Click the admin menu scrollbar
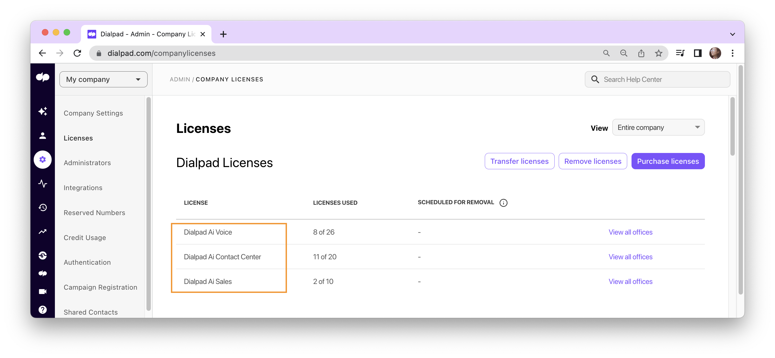This screenshot has width=775, height=358. [x=148, y=204]
